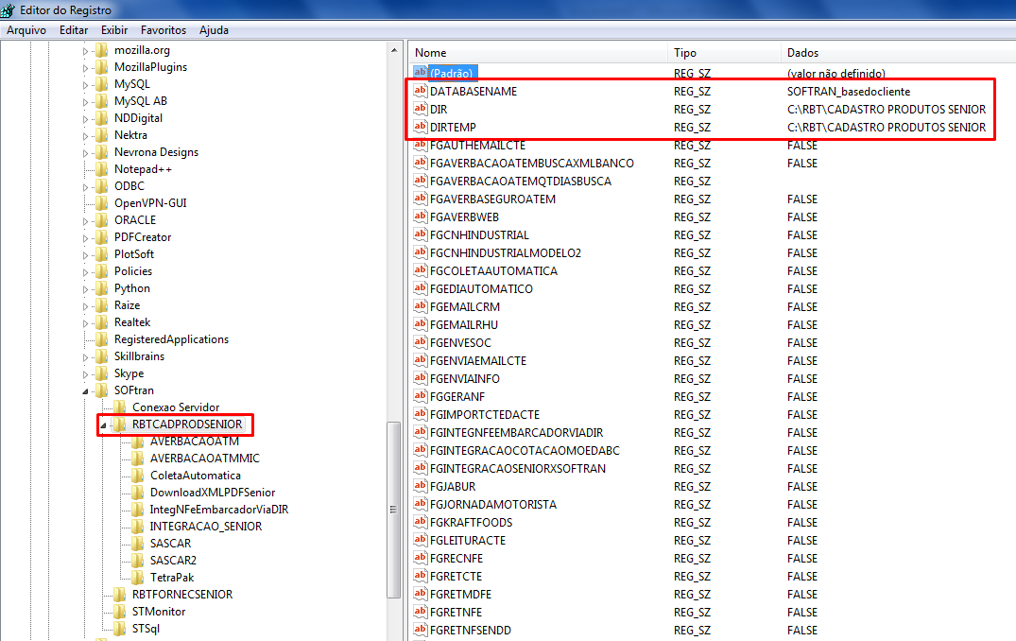
Task: Expand the MySQL key arrow
Action: coord(85,84)
